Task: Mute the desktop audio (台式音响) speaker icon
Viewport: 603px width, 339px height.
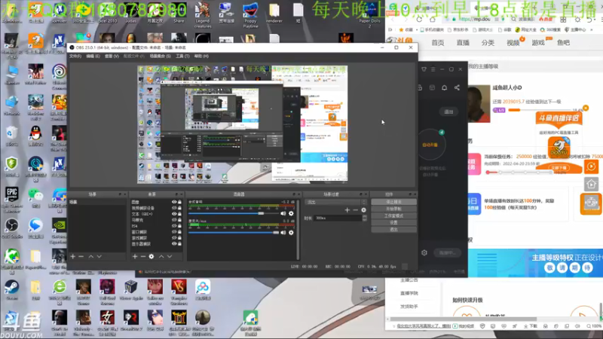Action: pyautogui.click(x=283, y=213)
